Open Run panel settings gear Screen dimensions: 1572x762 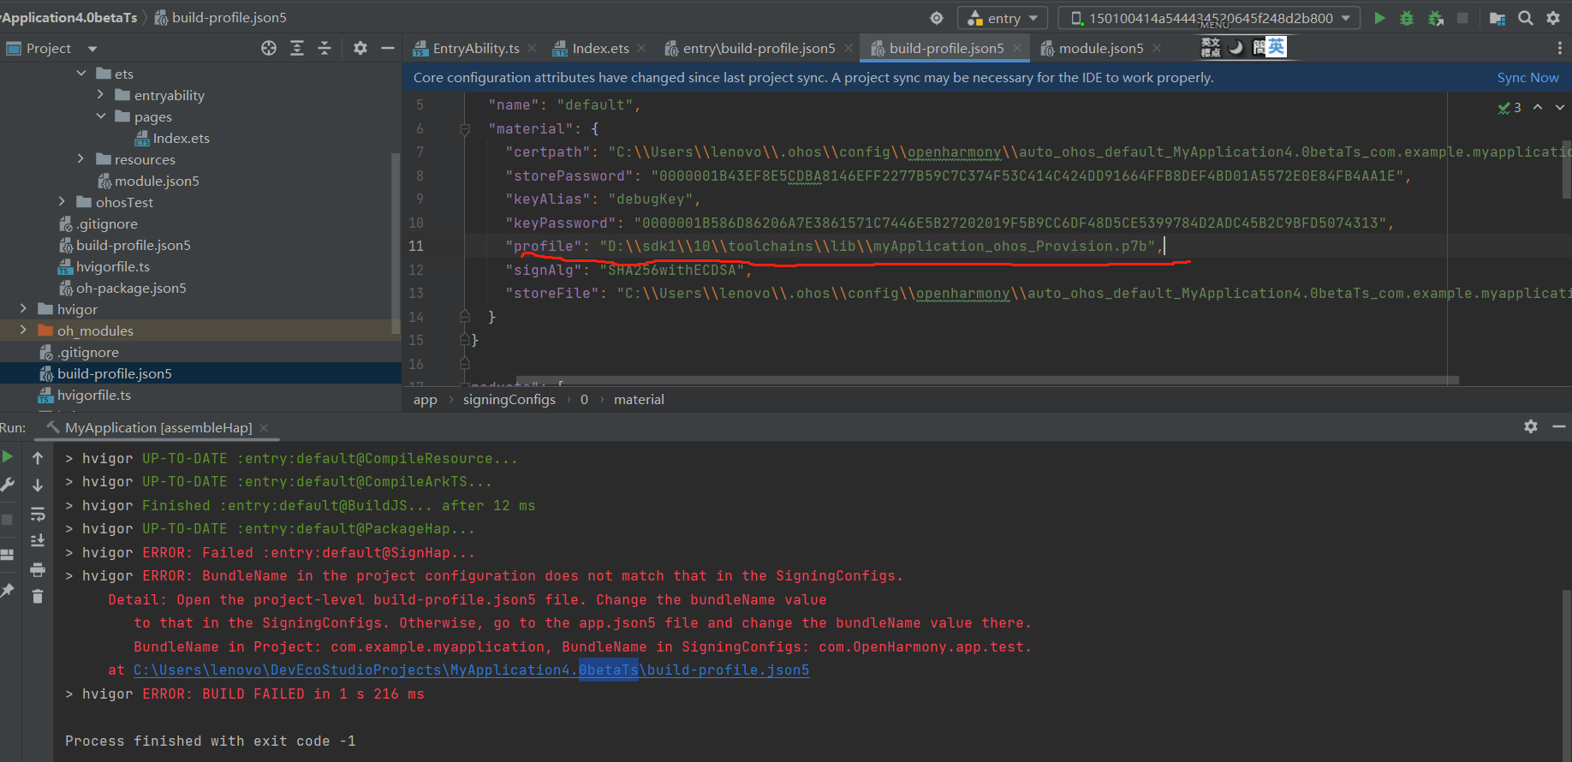(x=1531, y=426)
